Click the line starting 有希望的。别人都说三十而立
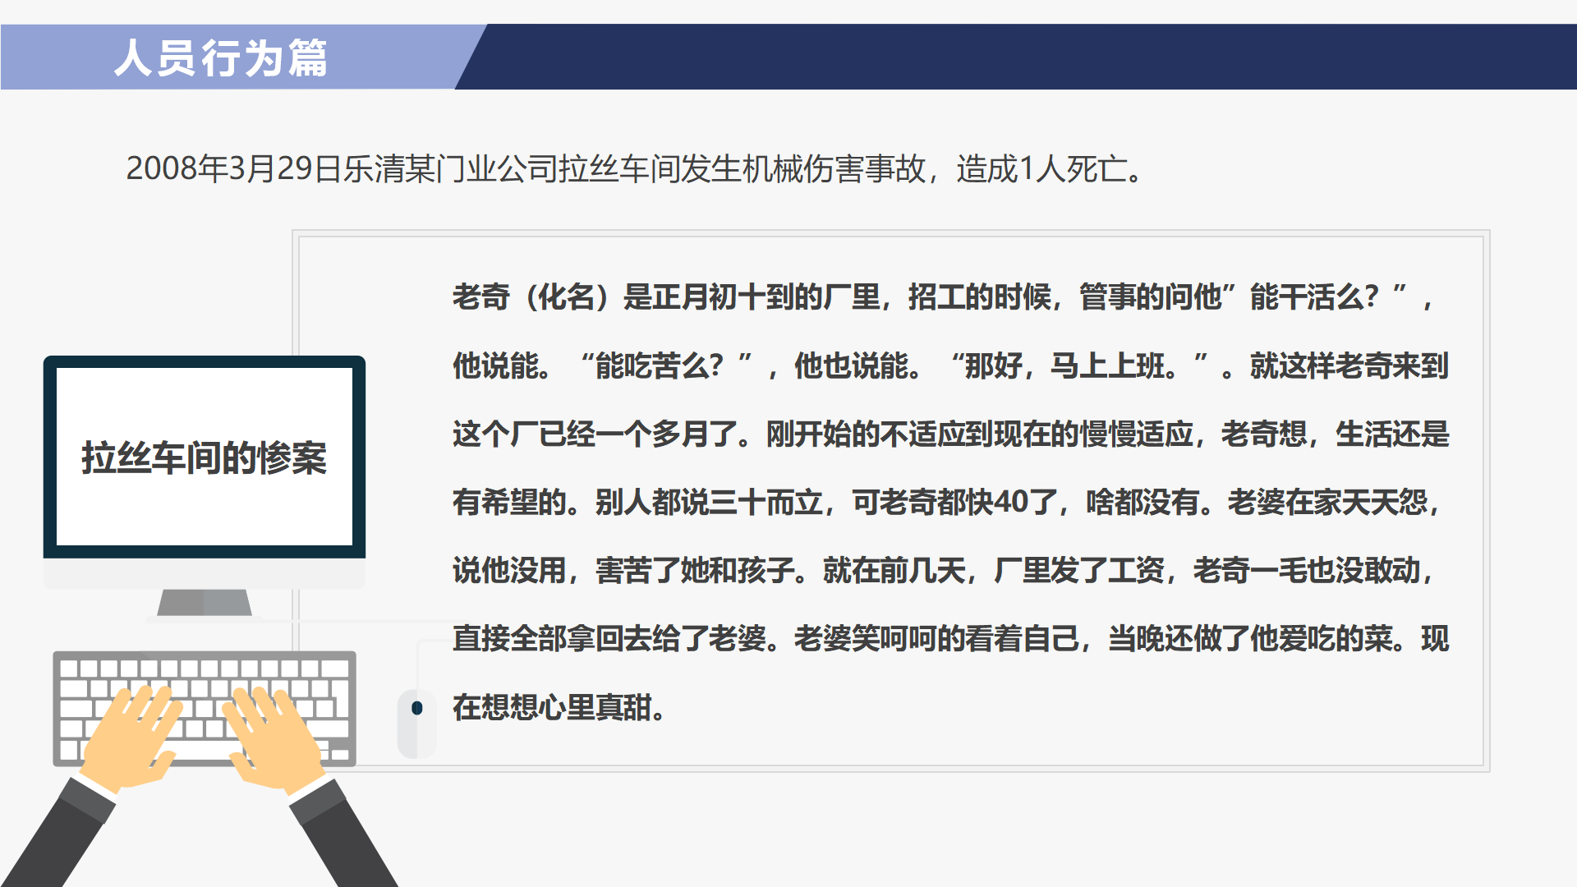1577x887 pixels. pos(947,502)
